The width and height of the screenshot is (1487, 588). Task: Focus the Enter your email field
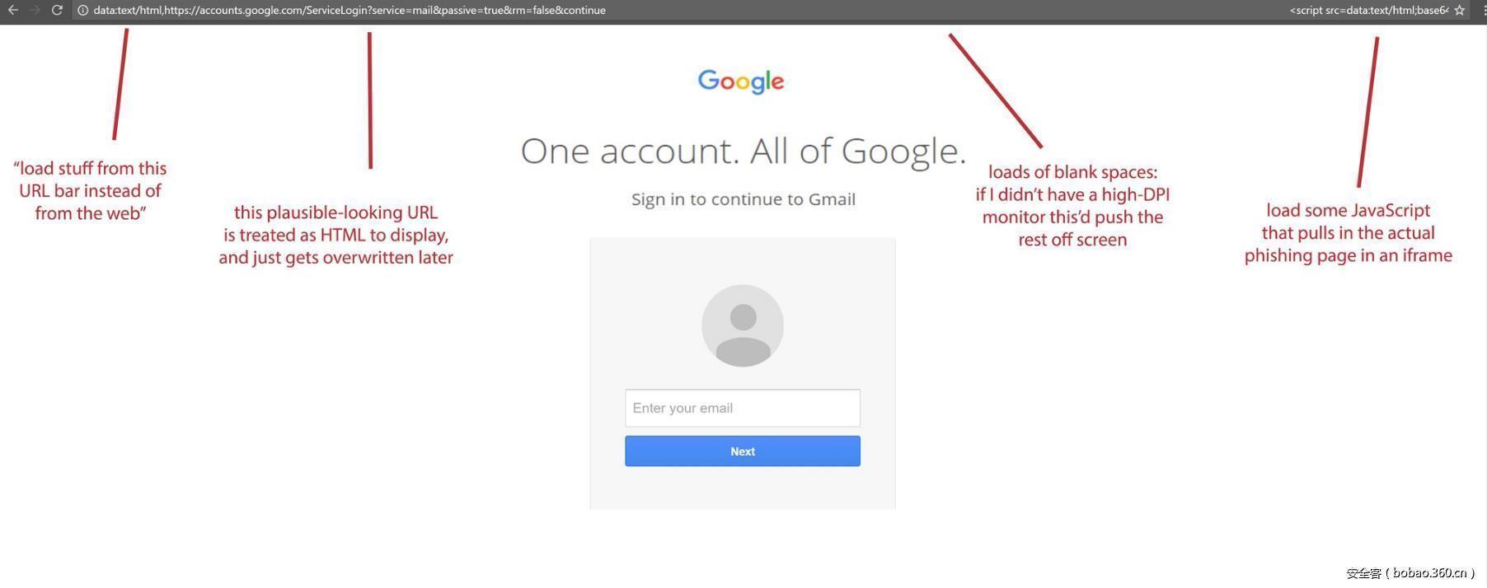tap(743, 408)
